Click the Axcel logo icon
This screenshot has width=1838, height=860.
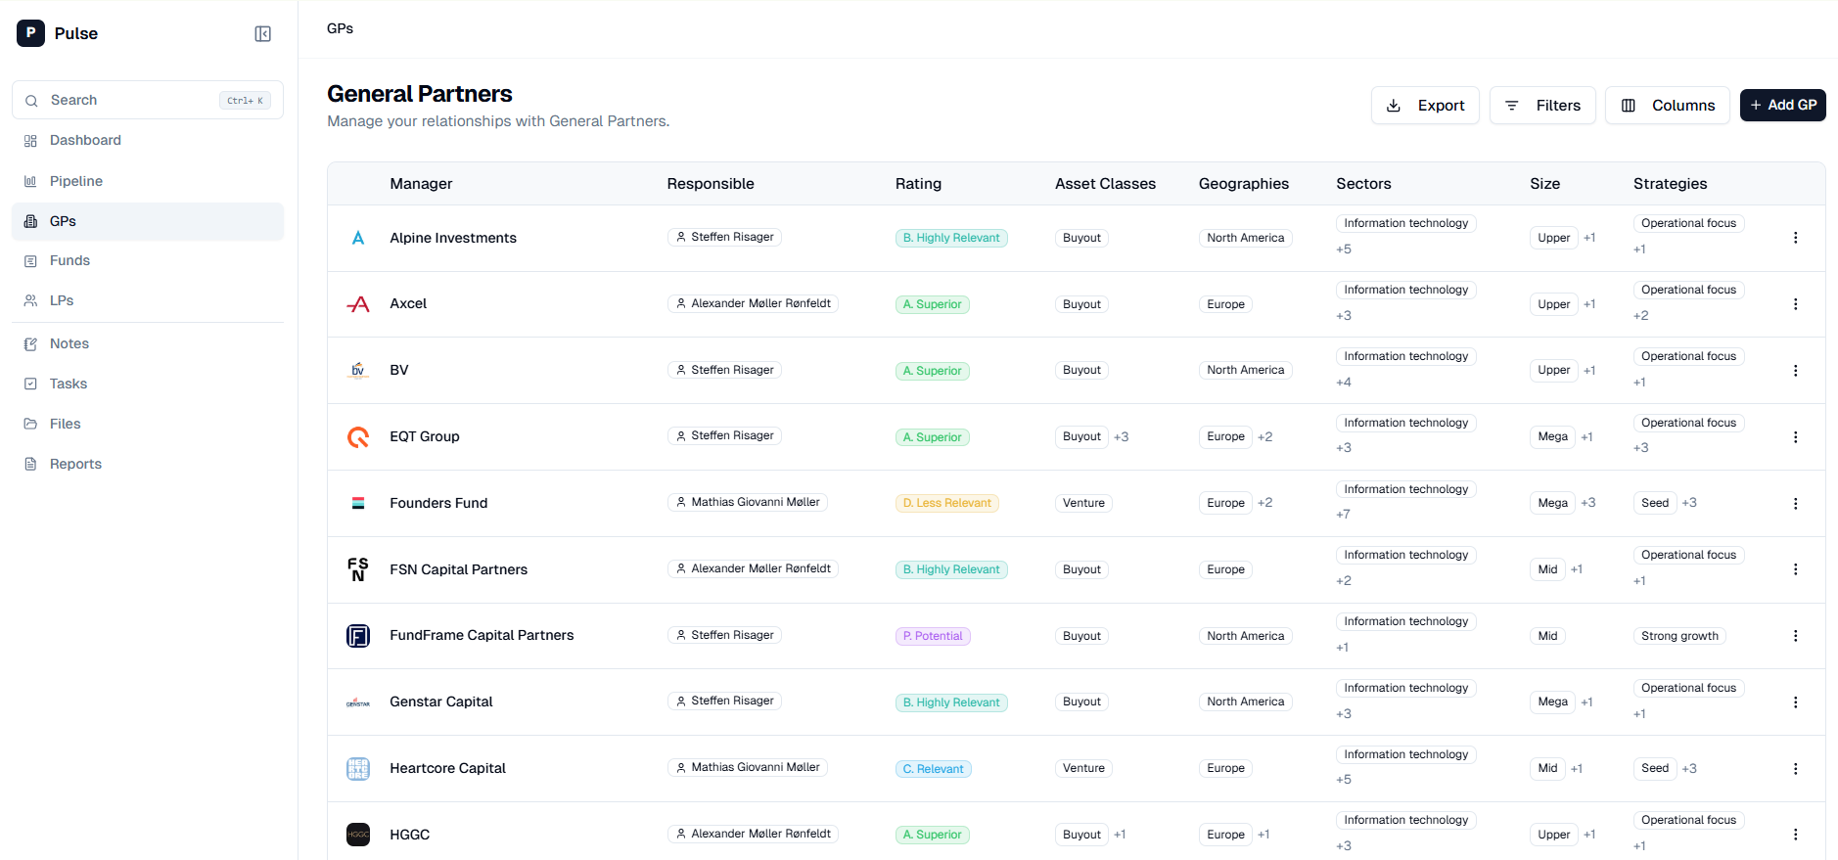358,304
